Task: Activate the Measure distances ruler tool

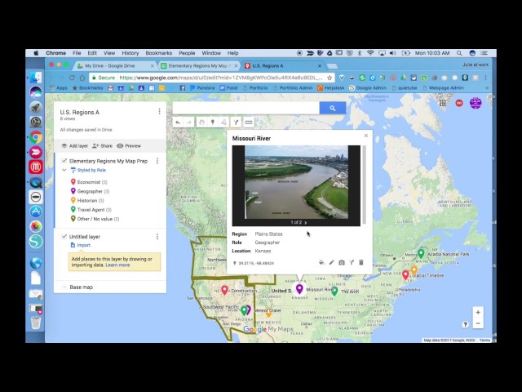Action: click(248, 122)
